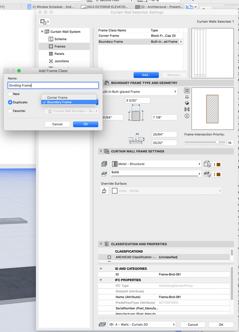Open the A - Walls - Curtain.3D layer dropdown
The height and width of the screenshot is (332, 239).
click(x=142, y=325)
